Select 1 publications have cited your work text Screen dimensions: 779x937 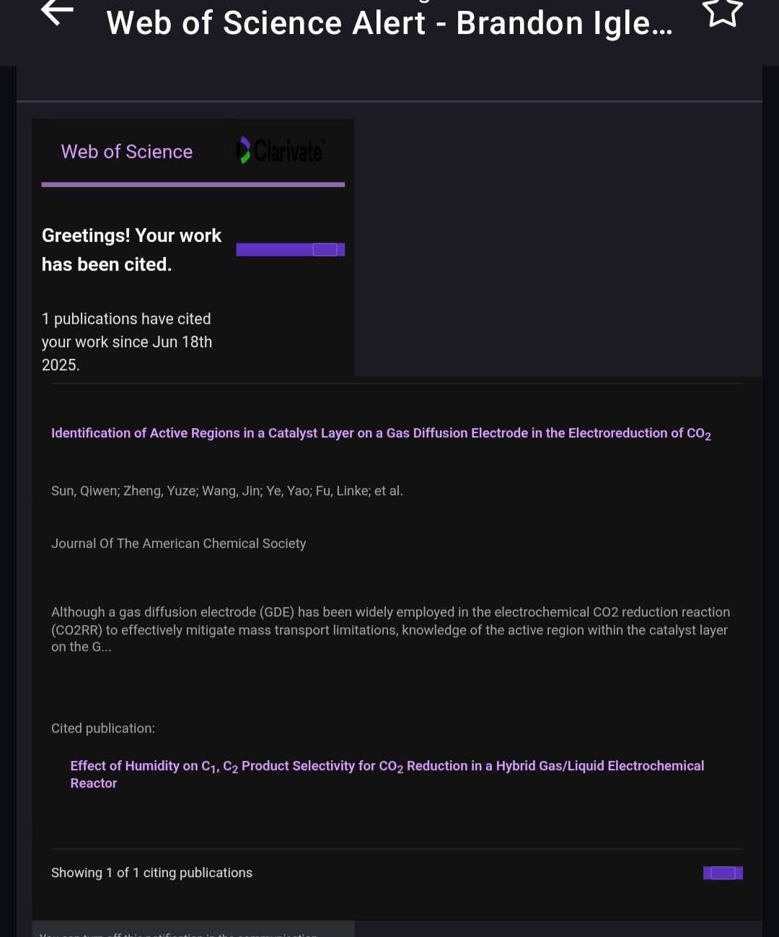pyautogui.click(x=127, y=342)
